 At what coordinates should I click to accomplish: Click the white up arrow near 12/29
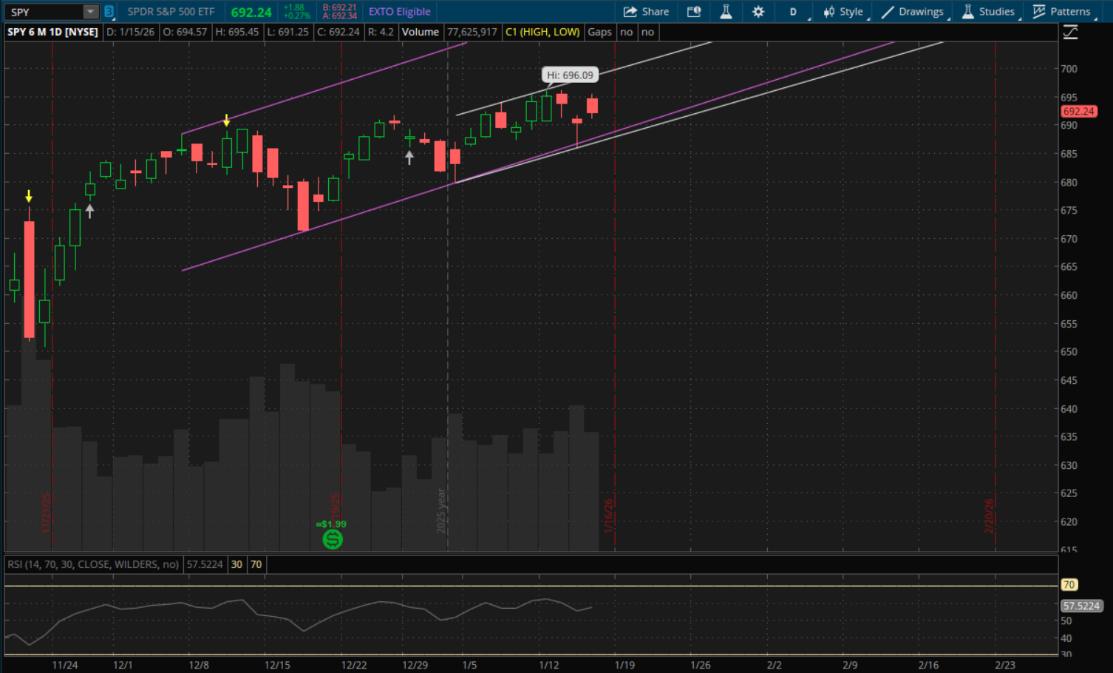coord(409,157)
